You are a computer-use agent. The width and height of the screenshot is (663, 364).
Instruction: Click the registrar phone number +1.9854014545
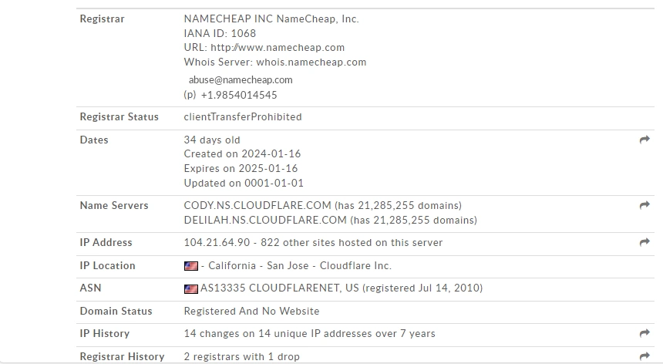[239, 95]
